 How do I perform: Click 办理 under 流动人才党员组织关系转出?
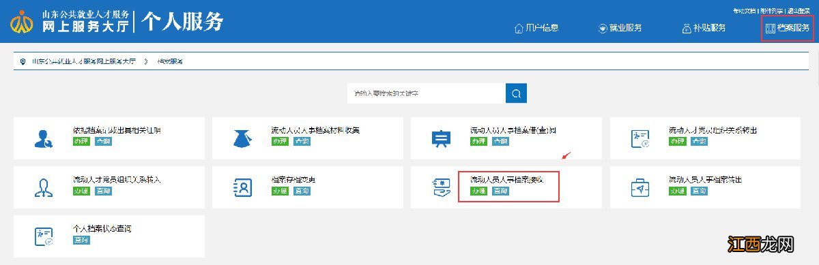tap(678, 141)
